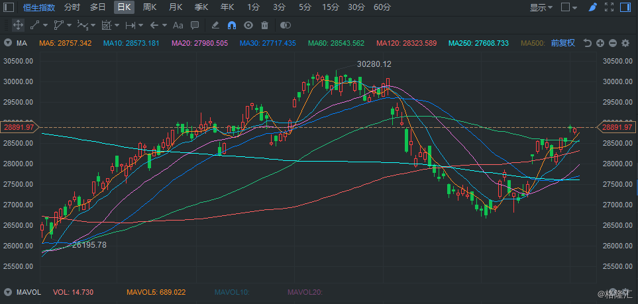Select the range measurement tool
This screenshot has height=304, width=638.
131,25
